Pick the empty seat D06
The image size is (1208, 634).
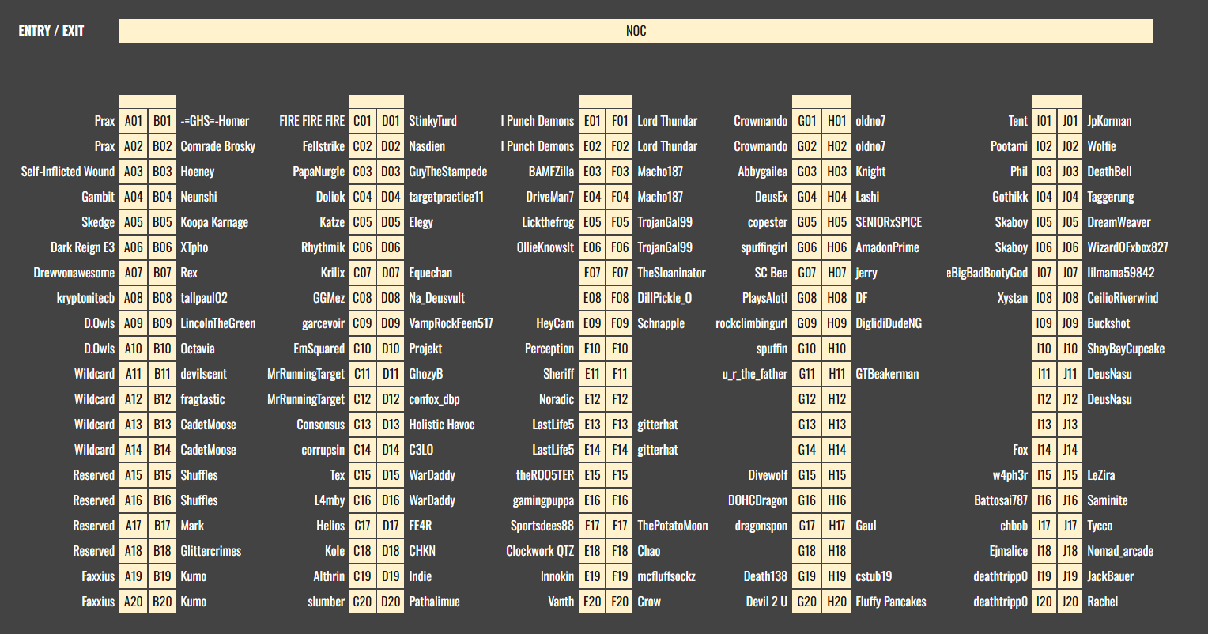(x=391, y=247)
